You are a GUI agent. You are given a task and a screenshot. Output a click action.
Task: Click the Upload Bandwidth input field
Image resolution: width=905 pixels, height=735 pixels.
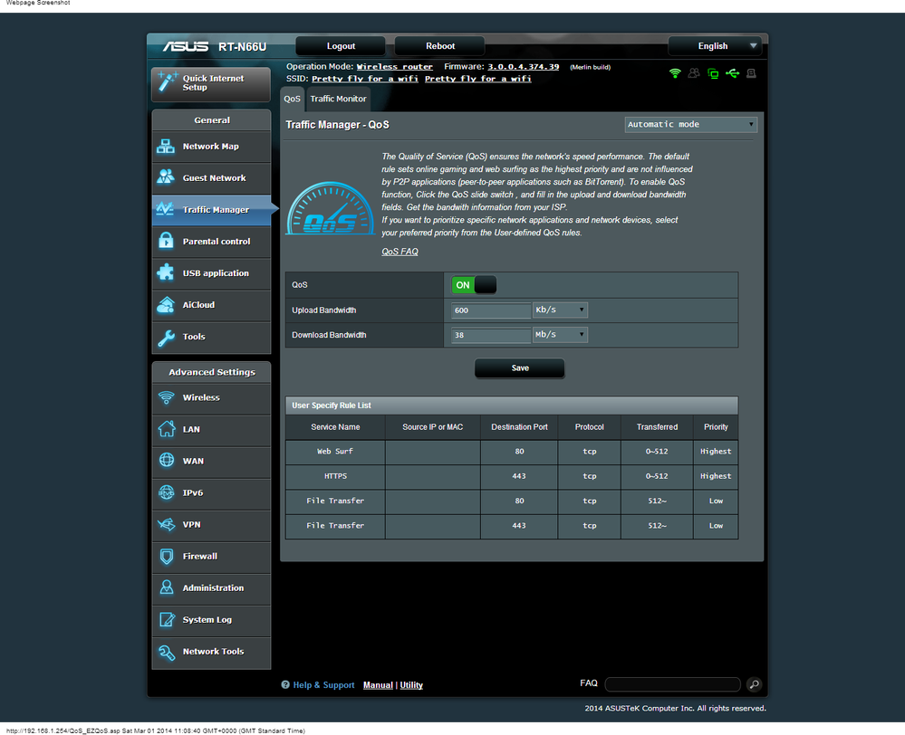point(491,310)
